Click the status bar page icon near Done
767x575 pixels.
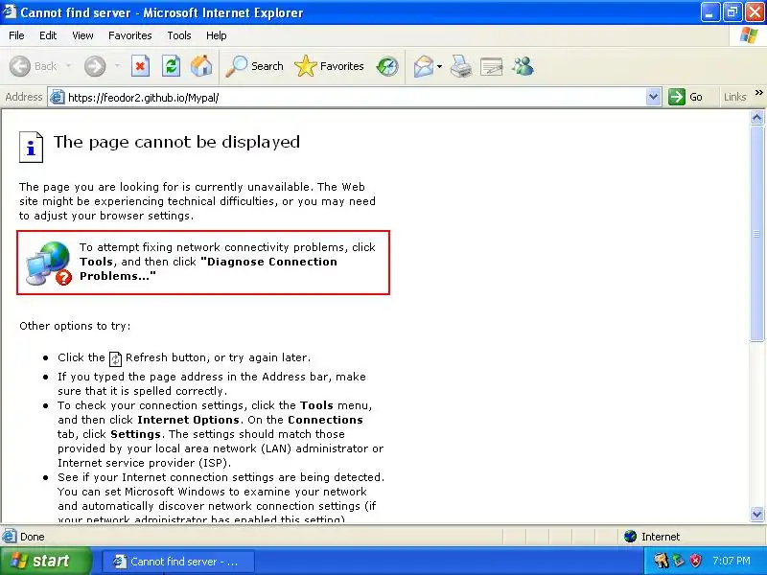pyautogui.click(x=9, y=537)
